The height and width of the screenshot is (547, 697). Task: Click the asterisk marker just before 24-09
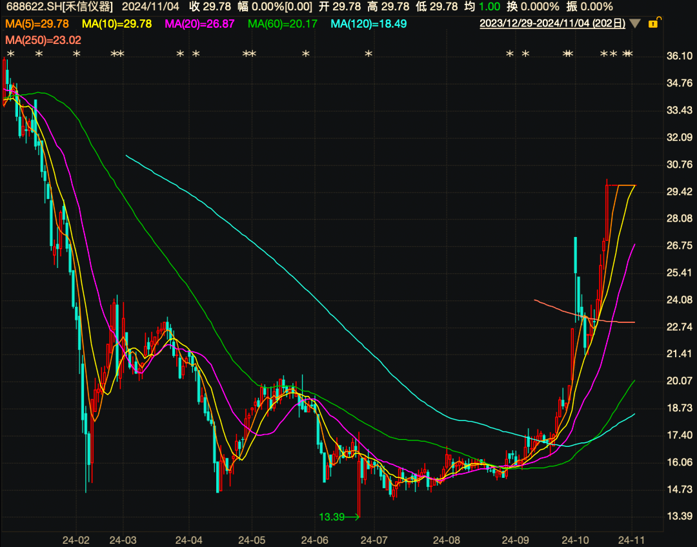(x=510, y=54)
